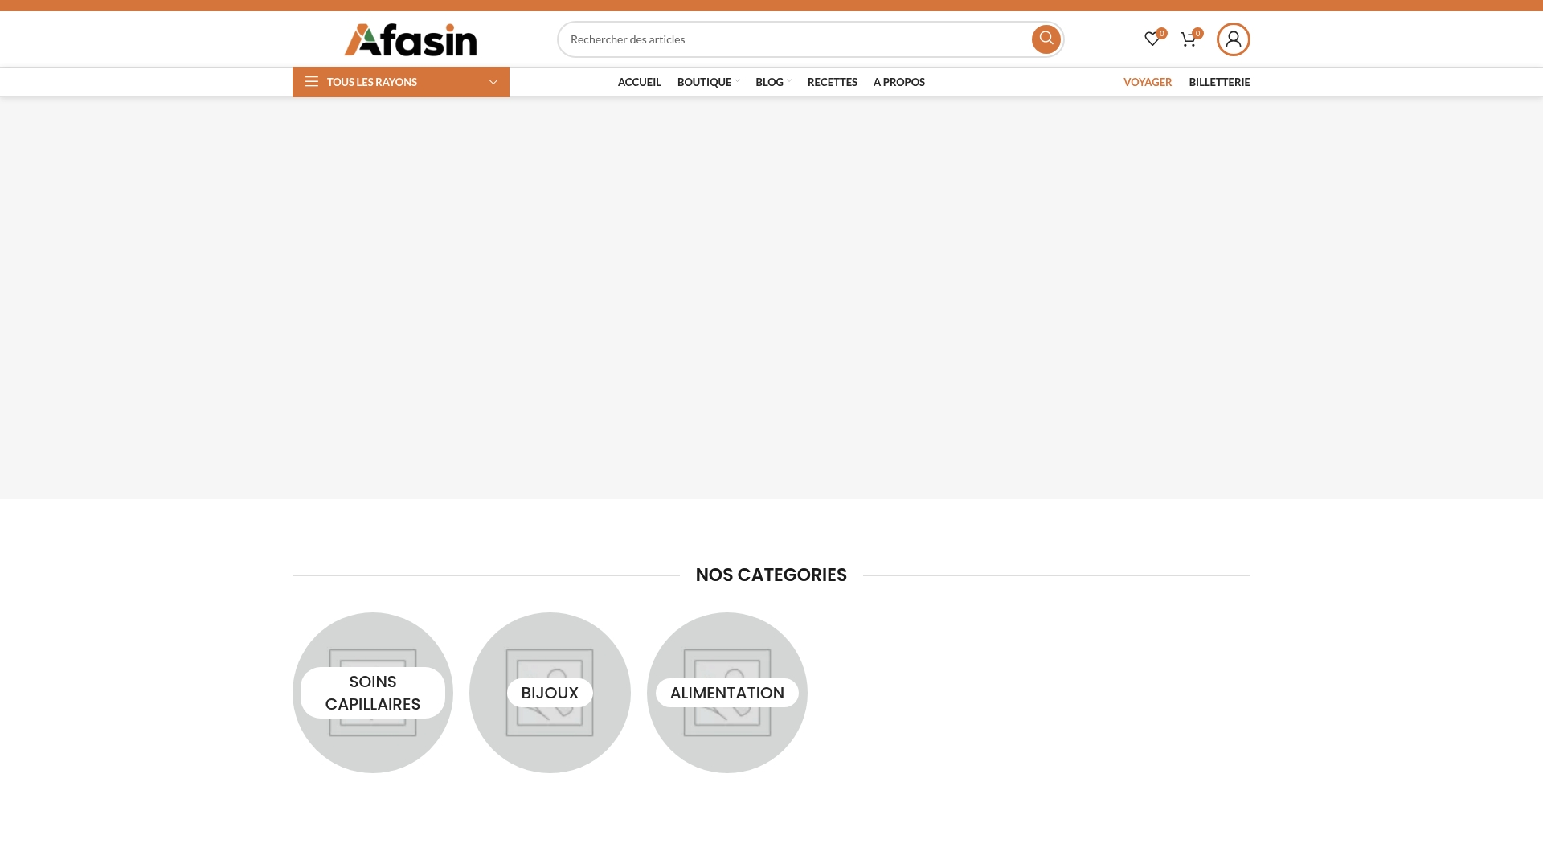
Task: Click the cart counter badge showing 0
Action: (x=1197, y=33)
